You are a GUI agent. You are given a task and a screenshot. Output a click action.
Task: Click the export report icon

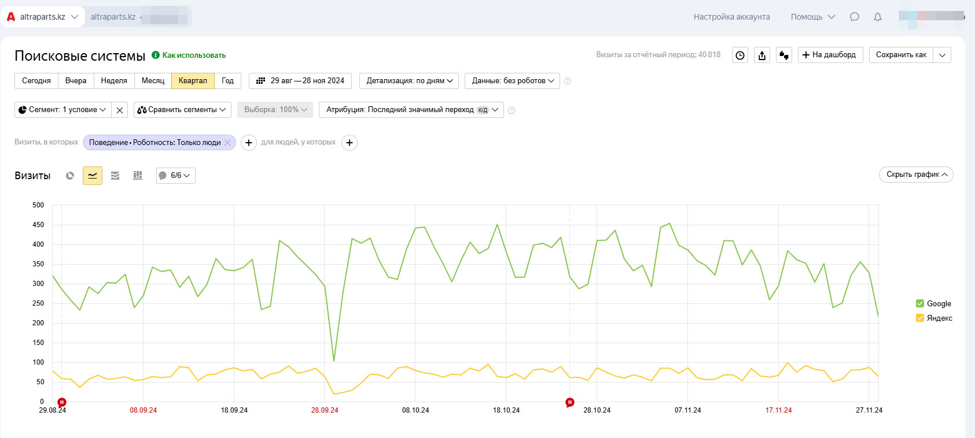762,55
